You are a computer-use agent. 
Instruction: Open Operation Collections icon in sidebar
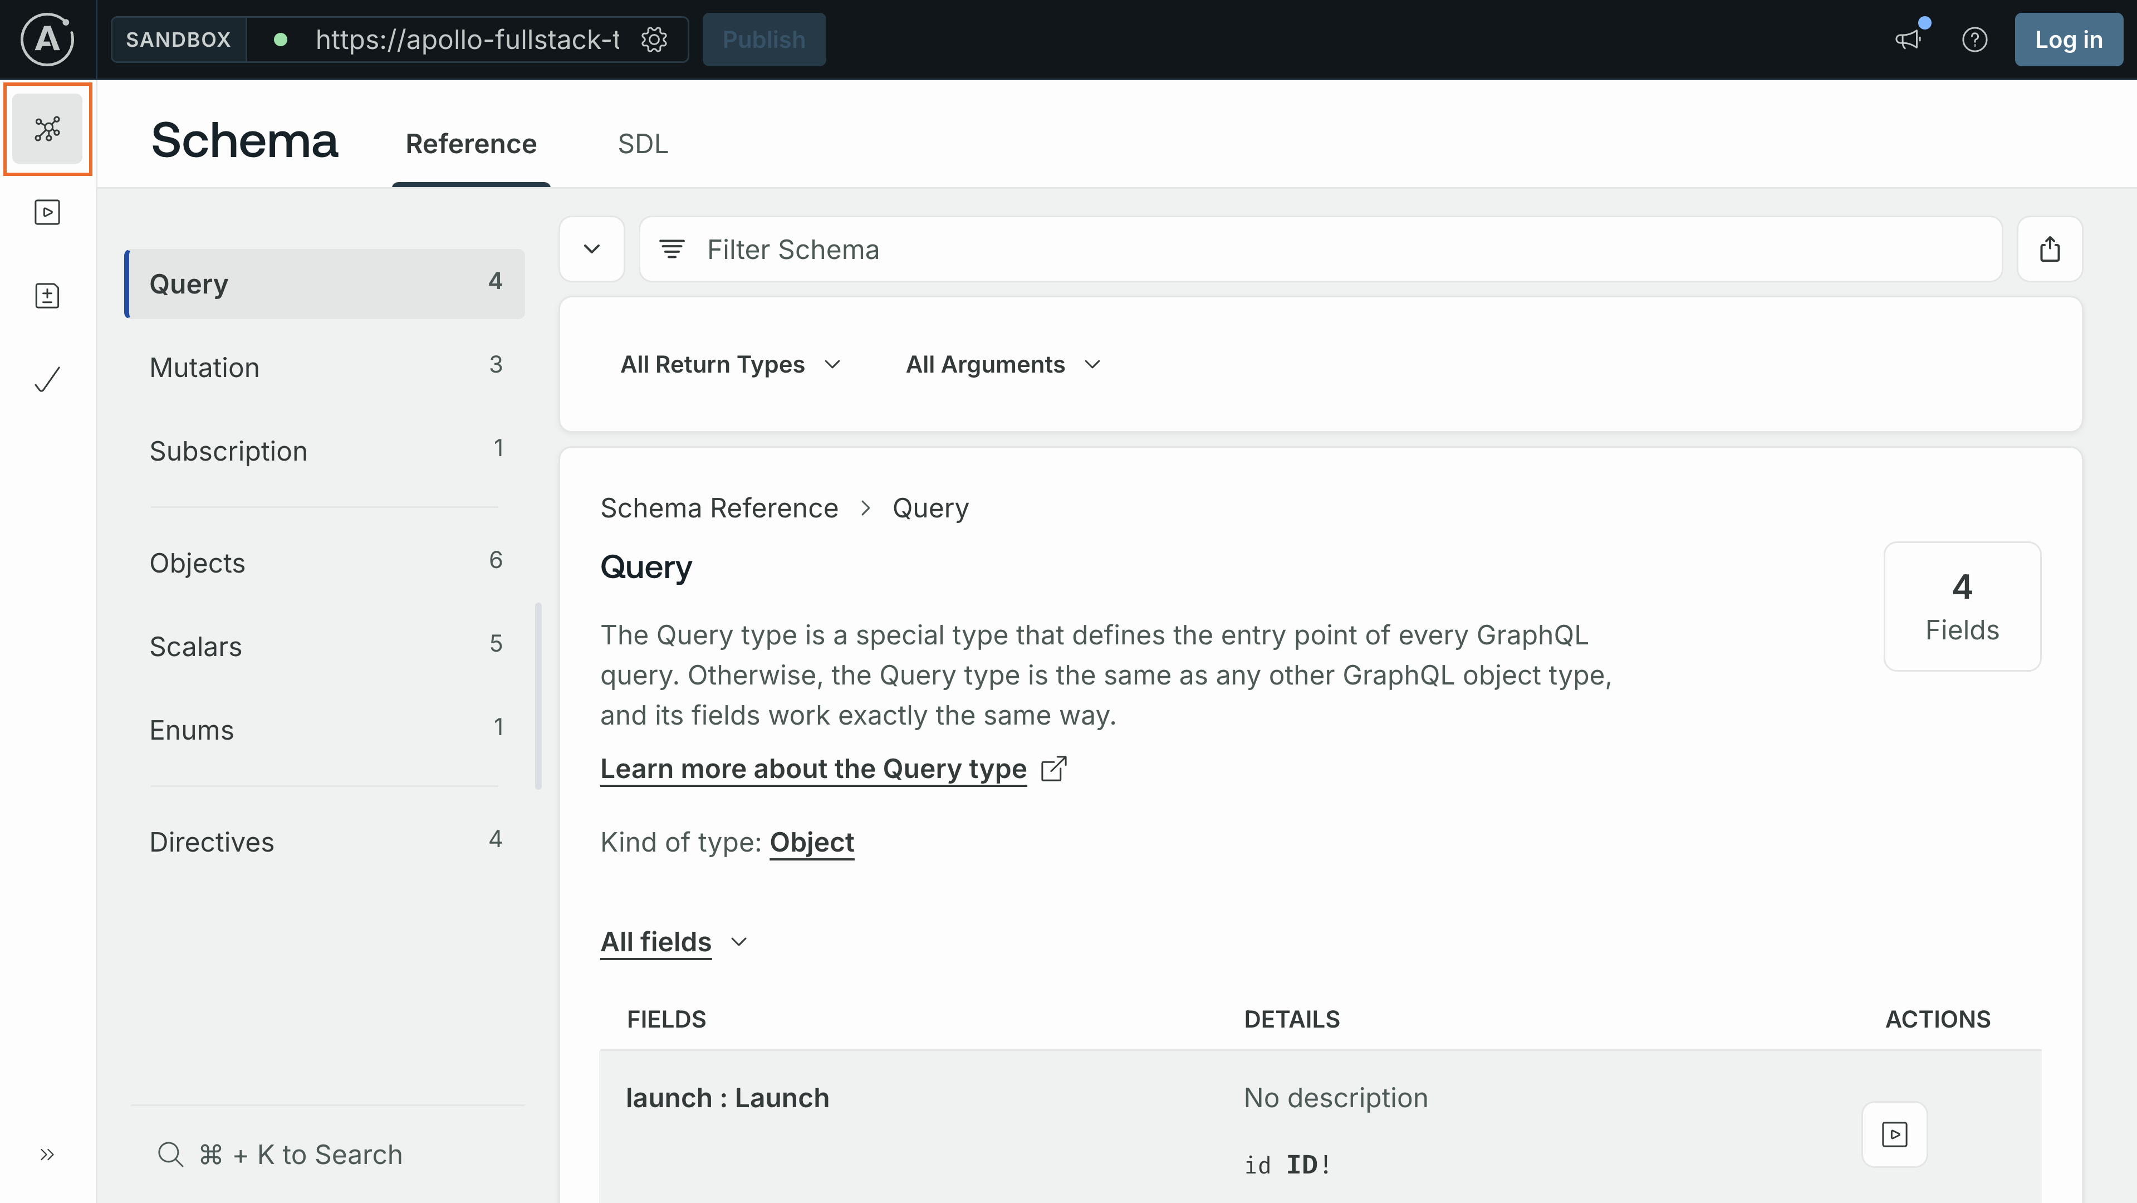coord(47,295)
